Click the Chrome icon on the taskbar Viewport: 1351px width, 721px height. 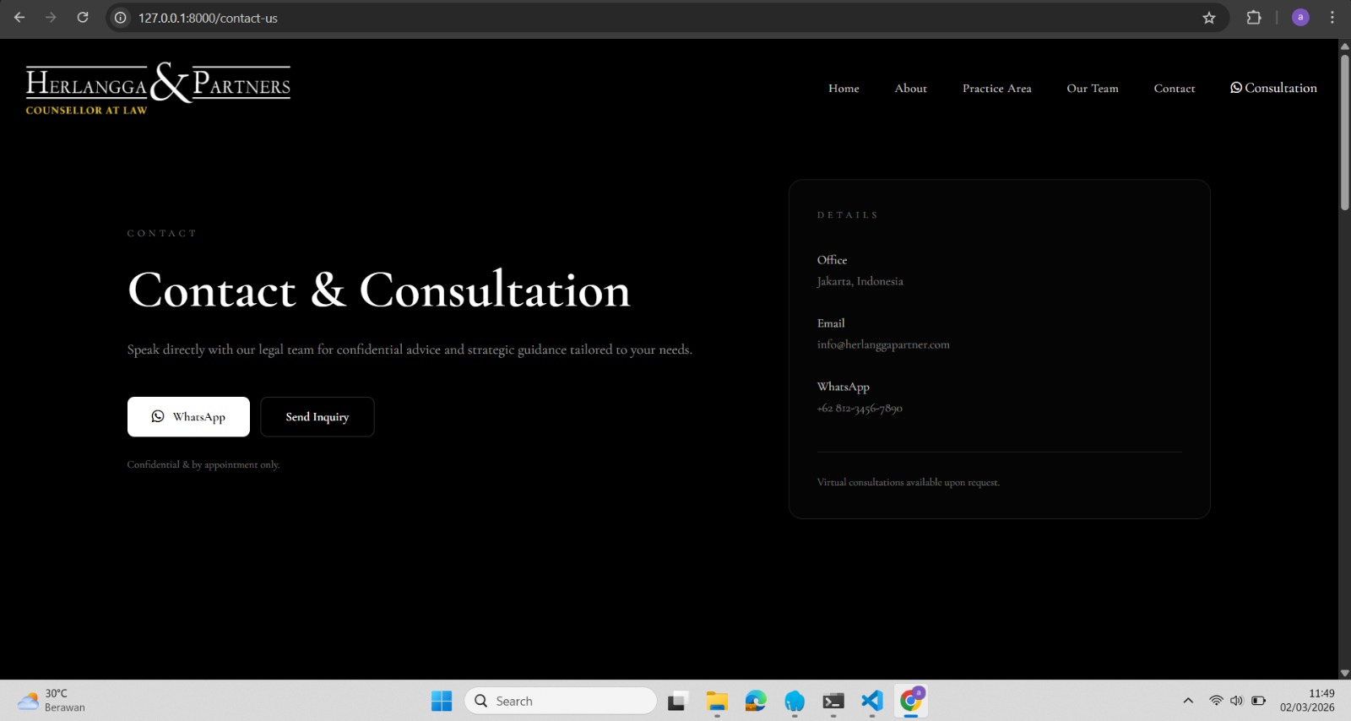click(x=911, y=701)
